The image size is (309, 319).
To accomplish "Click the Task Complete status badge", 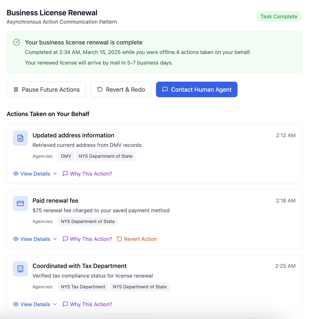I will coord(279,16).
